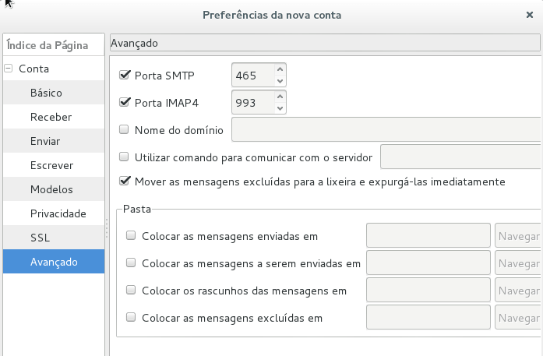Screen dimensions: 543x356
Task: Open the Escrever preferences page
Action: point(51,165)
